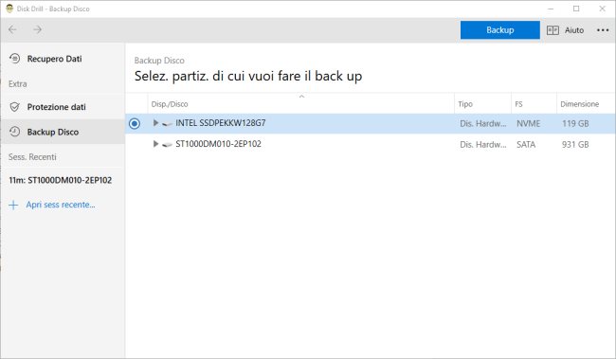Click the Aiuto help label
Image resolution: width=616 pixels, height=359 pixels.
click(574, 30)
